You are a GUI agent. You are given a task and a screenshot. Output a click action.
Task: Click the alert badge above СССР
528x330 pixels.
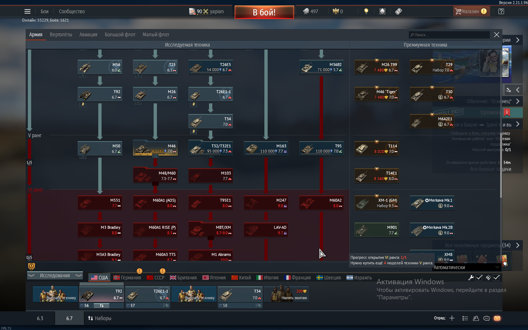[x=162, y=271]
